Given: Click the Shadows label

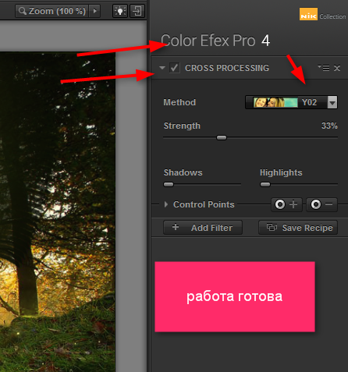Looking at the screenshot, I should [183, 172].
